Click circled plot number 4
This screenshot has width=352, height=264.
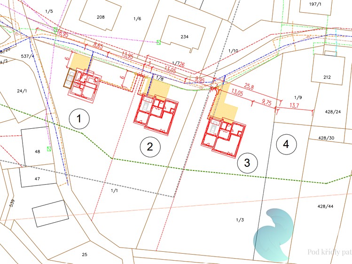click(286, 144)
